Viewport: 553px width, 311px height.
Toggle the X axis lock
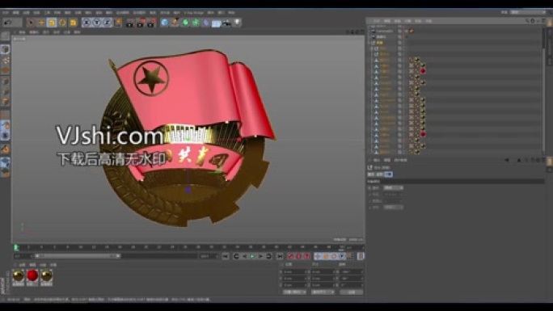coord(87,23)
